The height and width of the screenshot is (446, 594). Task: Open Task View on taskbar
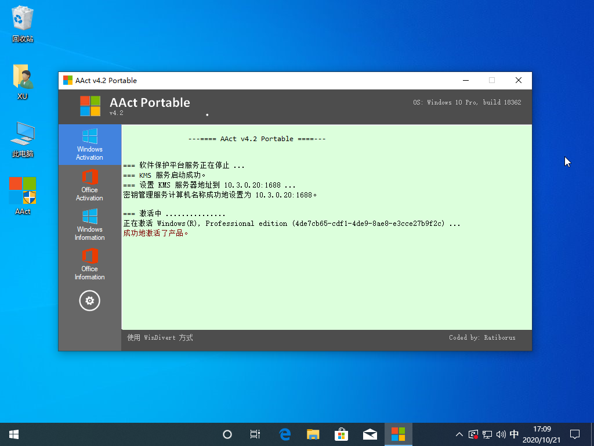255,434
